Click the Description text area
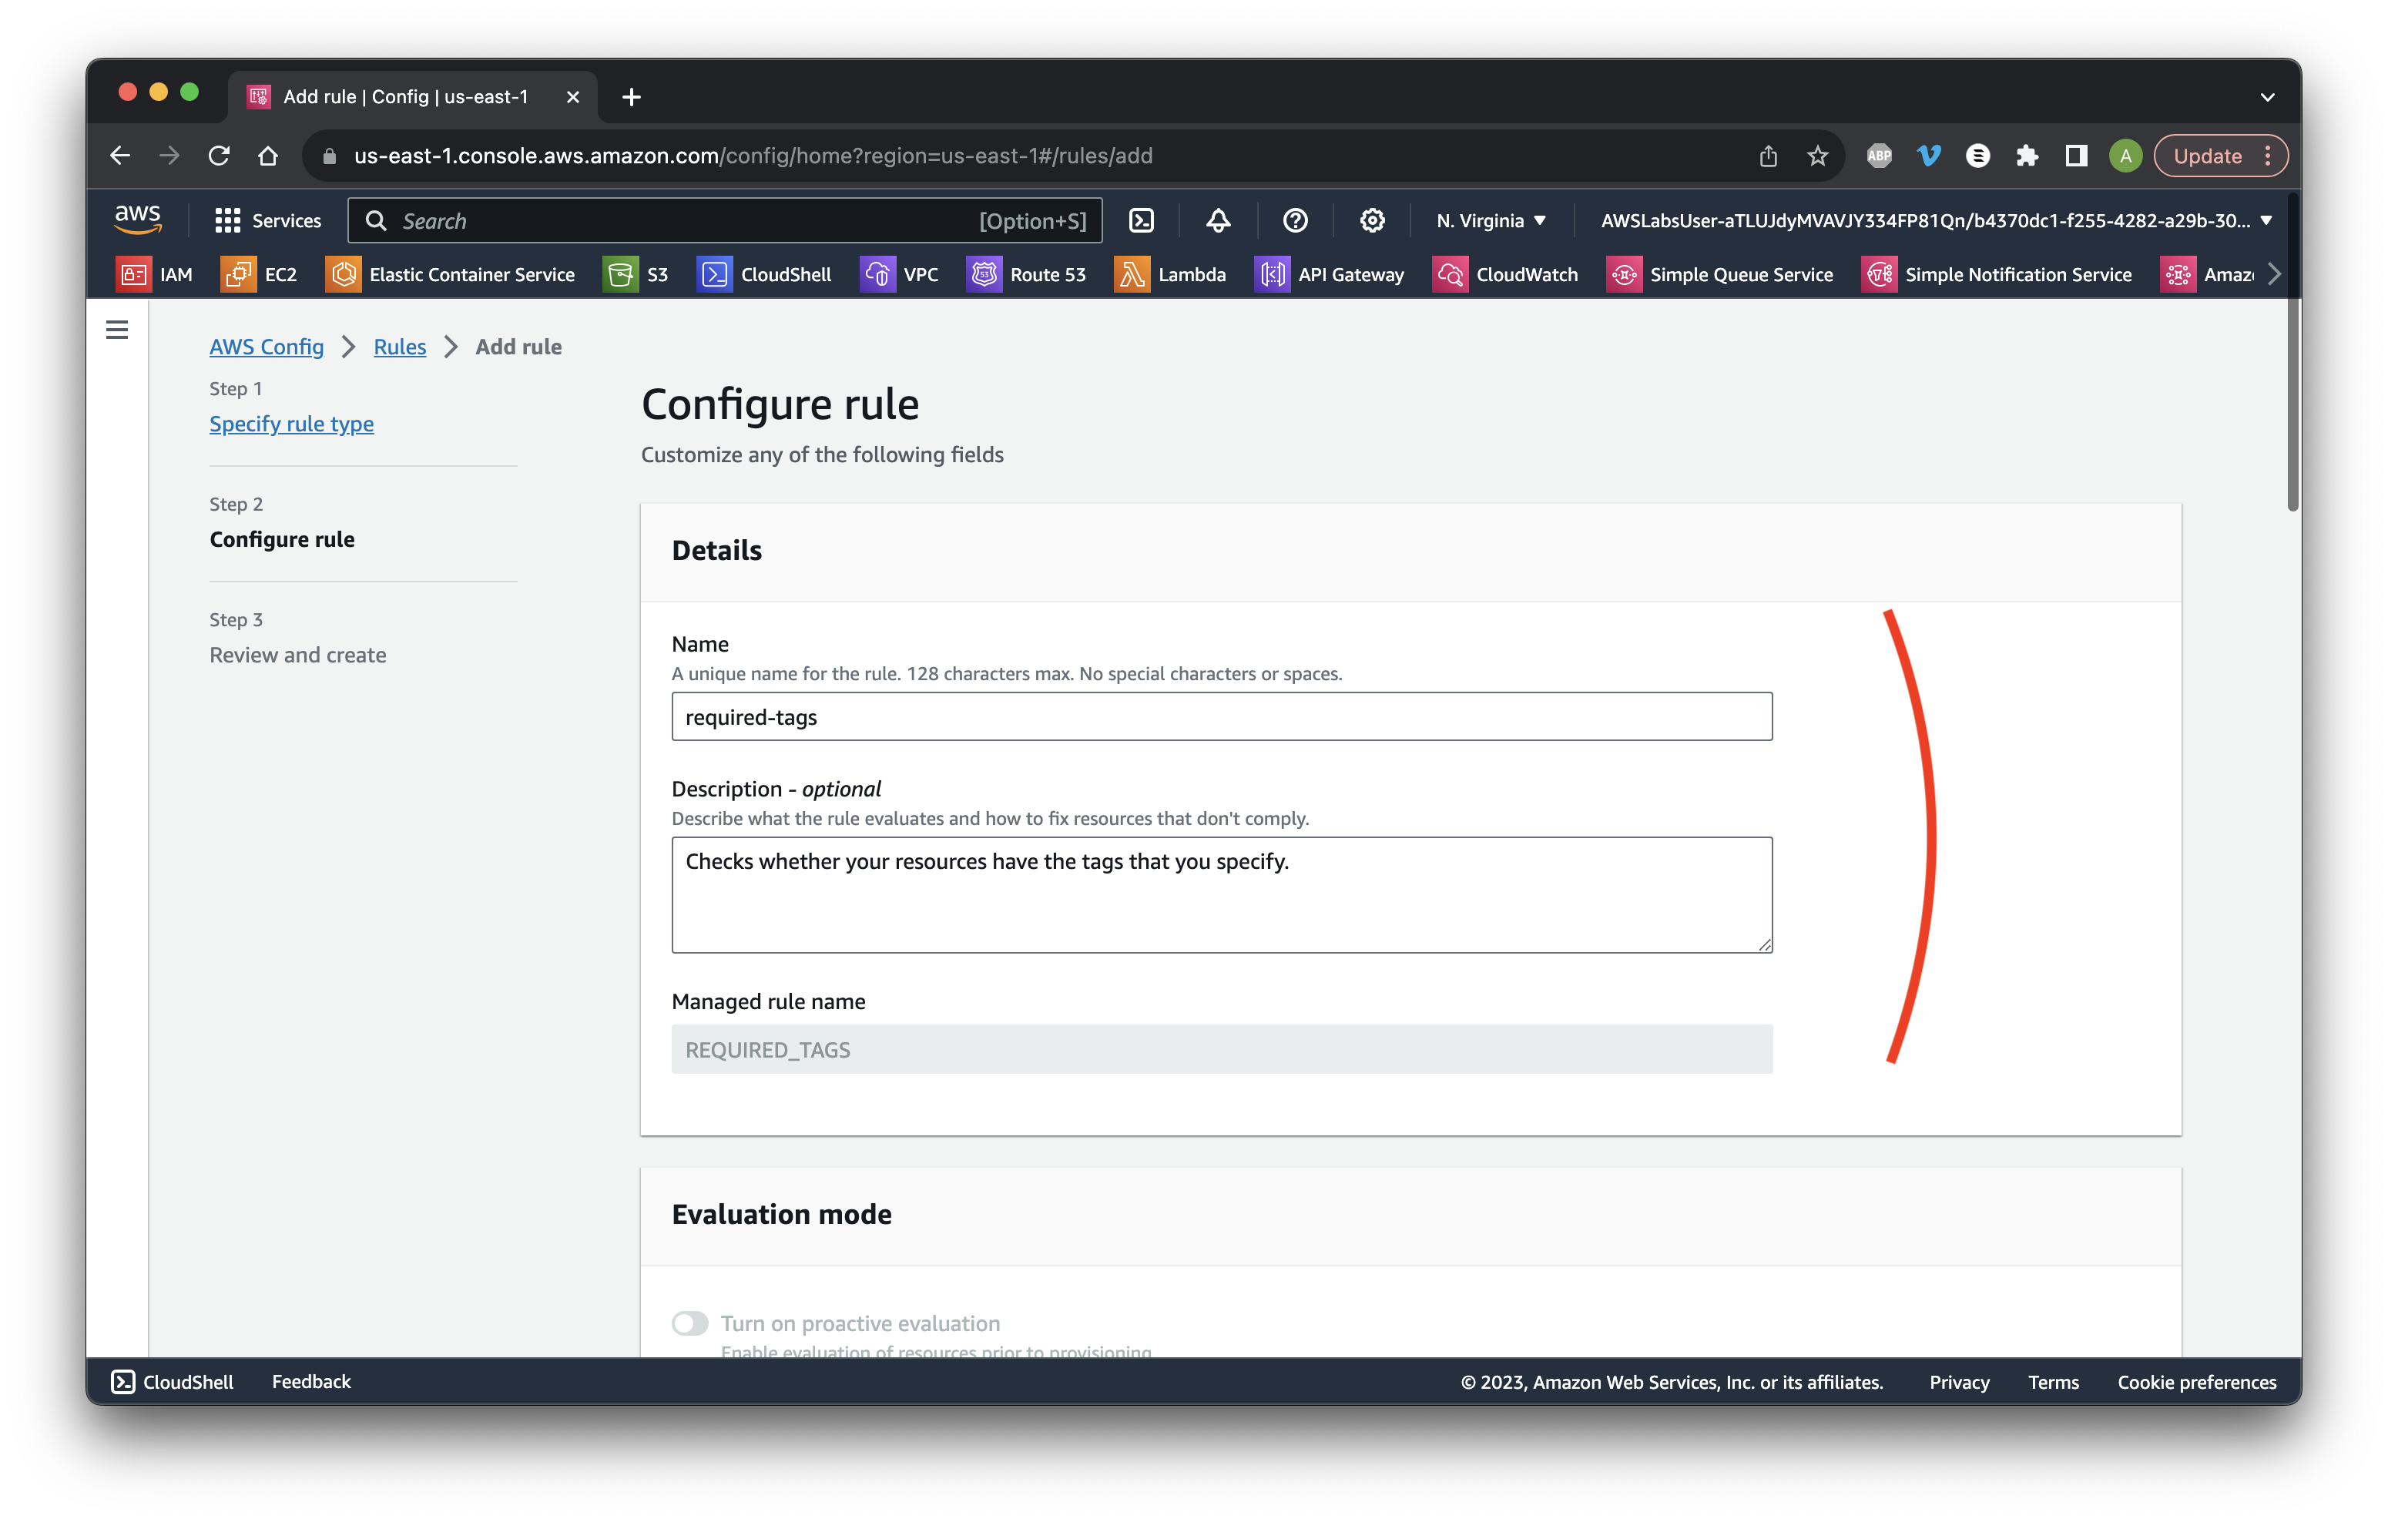The height and width of the screenshot is (1519, 2388). [x=1222, y=894]
